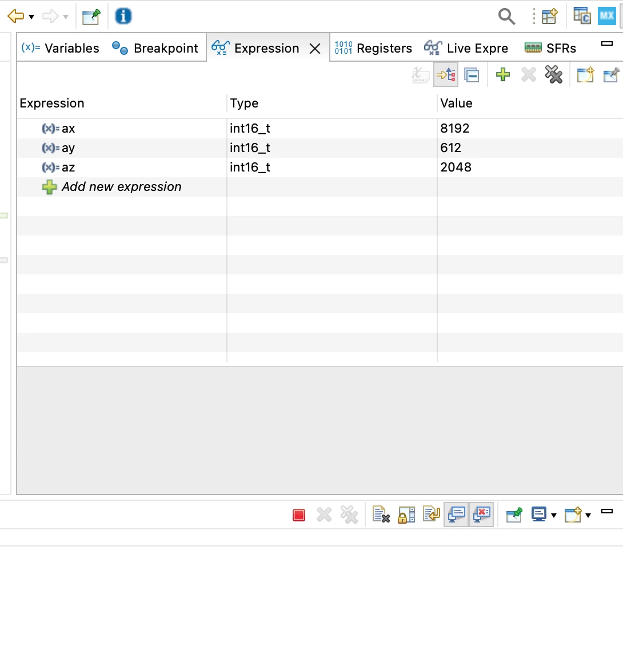Click the int16_t type of ax
The image size is (623, 662).
[250, 129]
